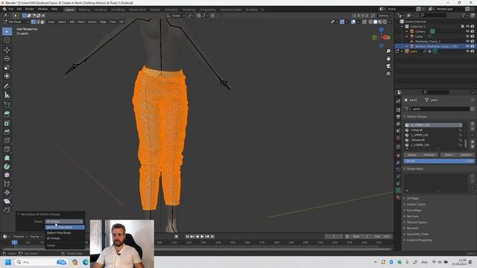Select the Annotate tool

point(7,86)
